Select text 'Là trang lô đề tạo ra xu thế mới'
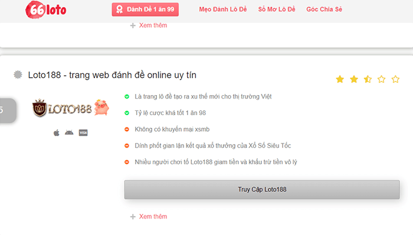 pos(177,97)
